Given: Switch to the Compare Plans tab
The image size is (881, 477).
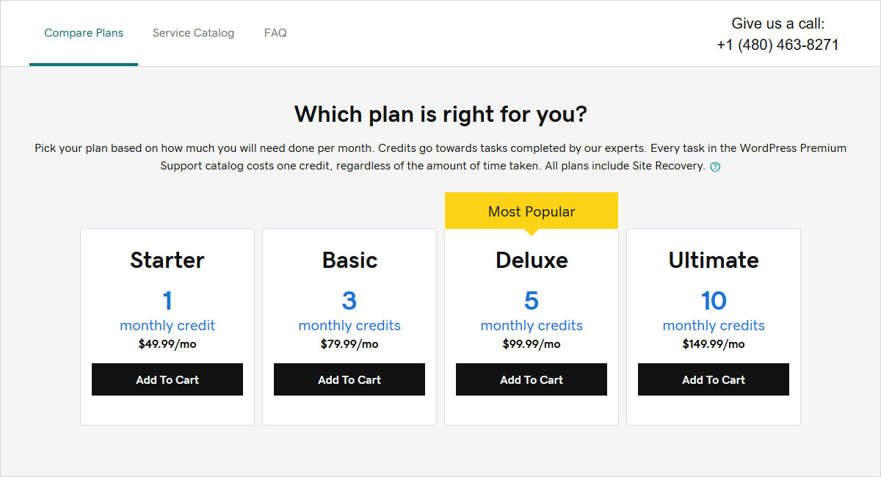Looking at the screenshot, I should point(84,33).
